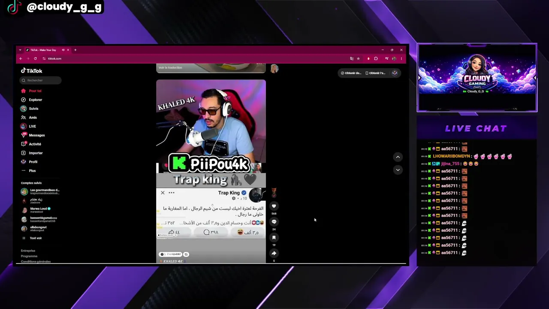
Task: Open site info icon beside tiktok.com
Action: (44, 59)
